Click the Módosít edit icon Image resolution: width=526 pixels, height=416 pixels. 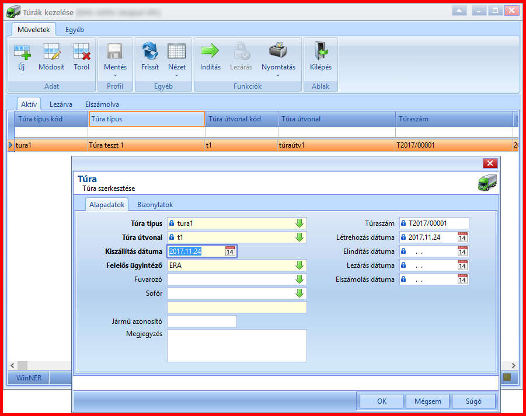[51, 51]
